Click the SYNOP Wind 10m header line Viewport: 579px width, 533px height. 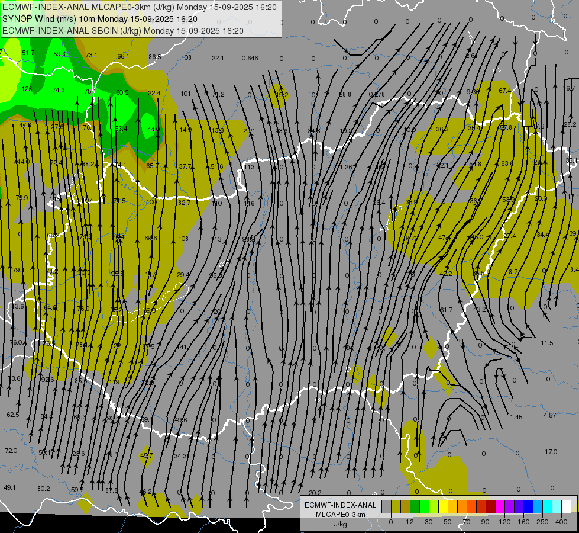pyautogui.click(x=100, y=19)
